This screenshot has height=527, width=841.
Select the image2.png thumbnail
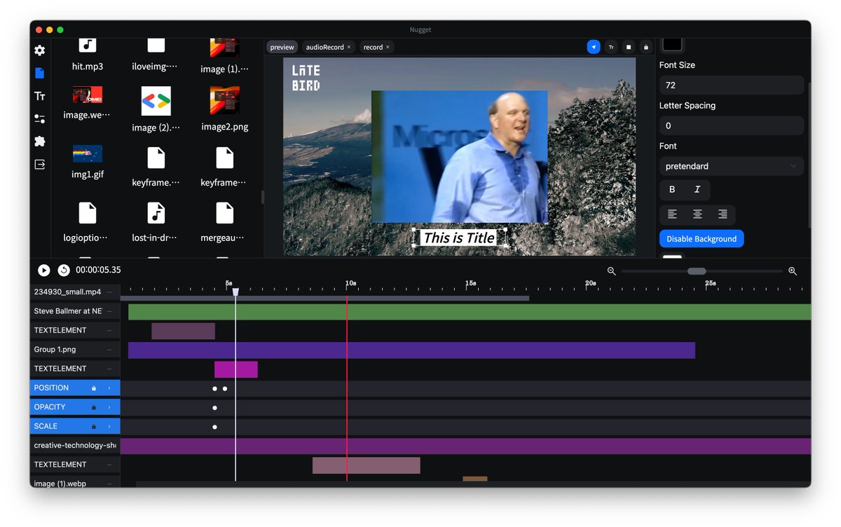pyautogui.click(x=225, y=101)
